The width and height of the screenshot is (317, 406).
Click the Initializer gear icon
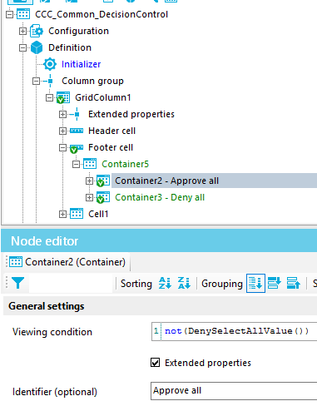pos(50,64)
